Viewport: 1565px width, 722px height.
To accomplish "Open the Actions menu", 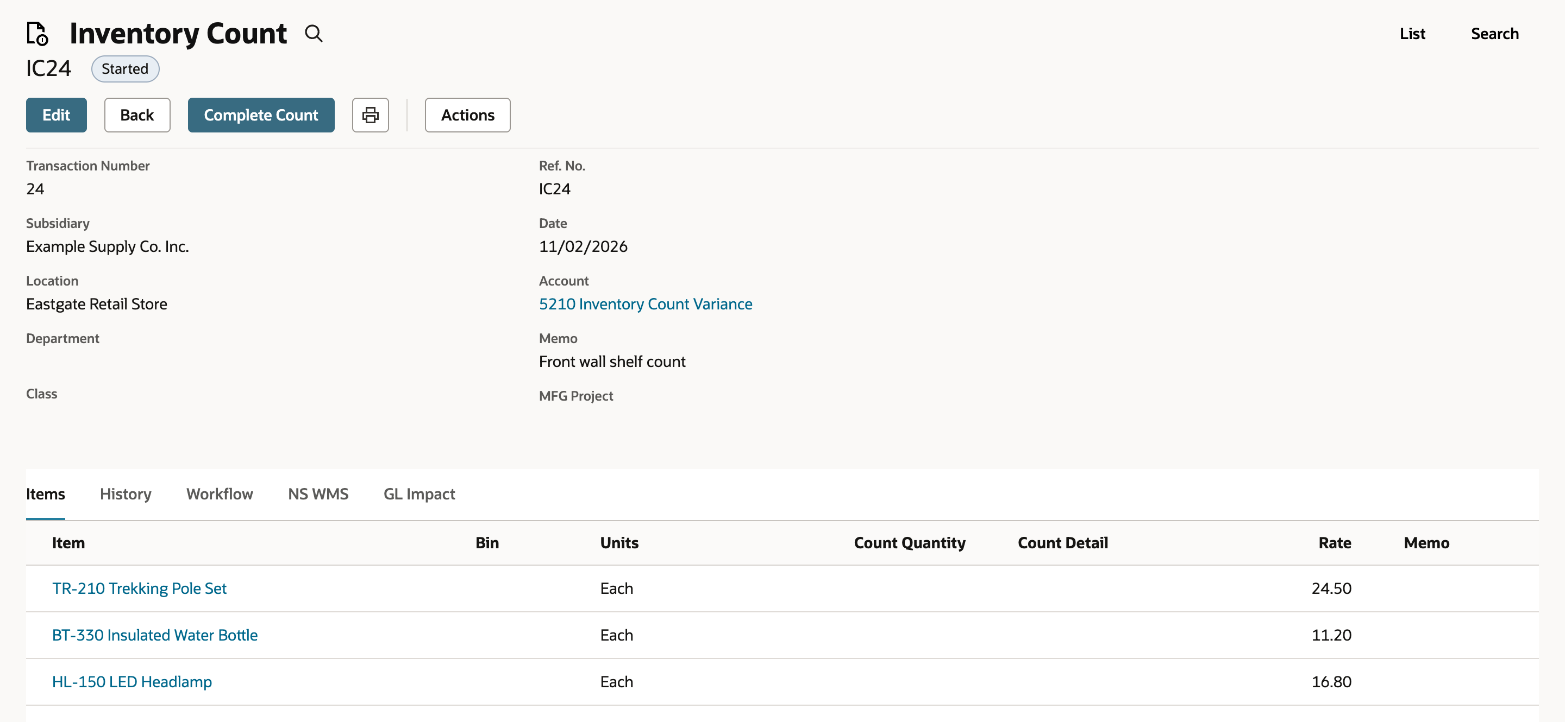I will [x=468, y=115].
